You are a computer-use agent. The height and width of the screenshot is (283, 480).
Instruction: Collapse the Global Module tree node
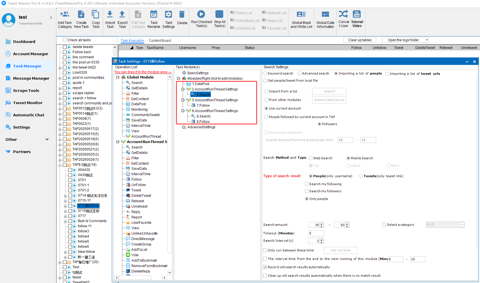tap(118, 77)
